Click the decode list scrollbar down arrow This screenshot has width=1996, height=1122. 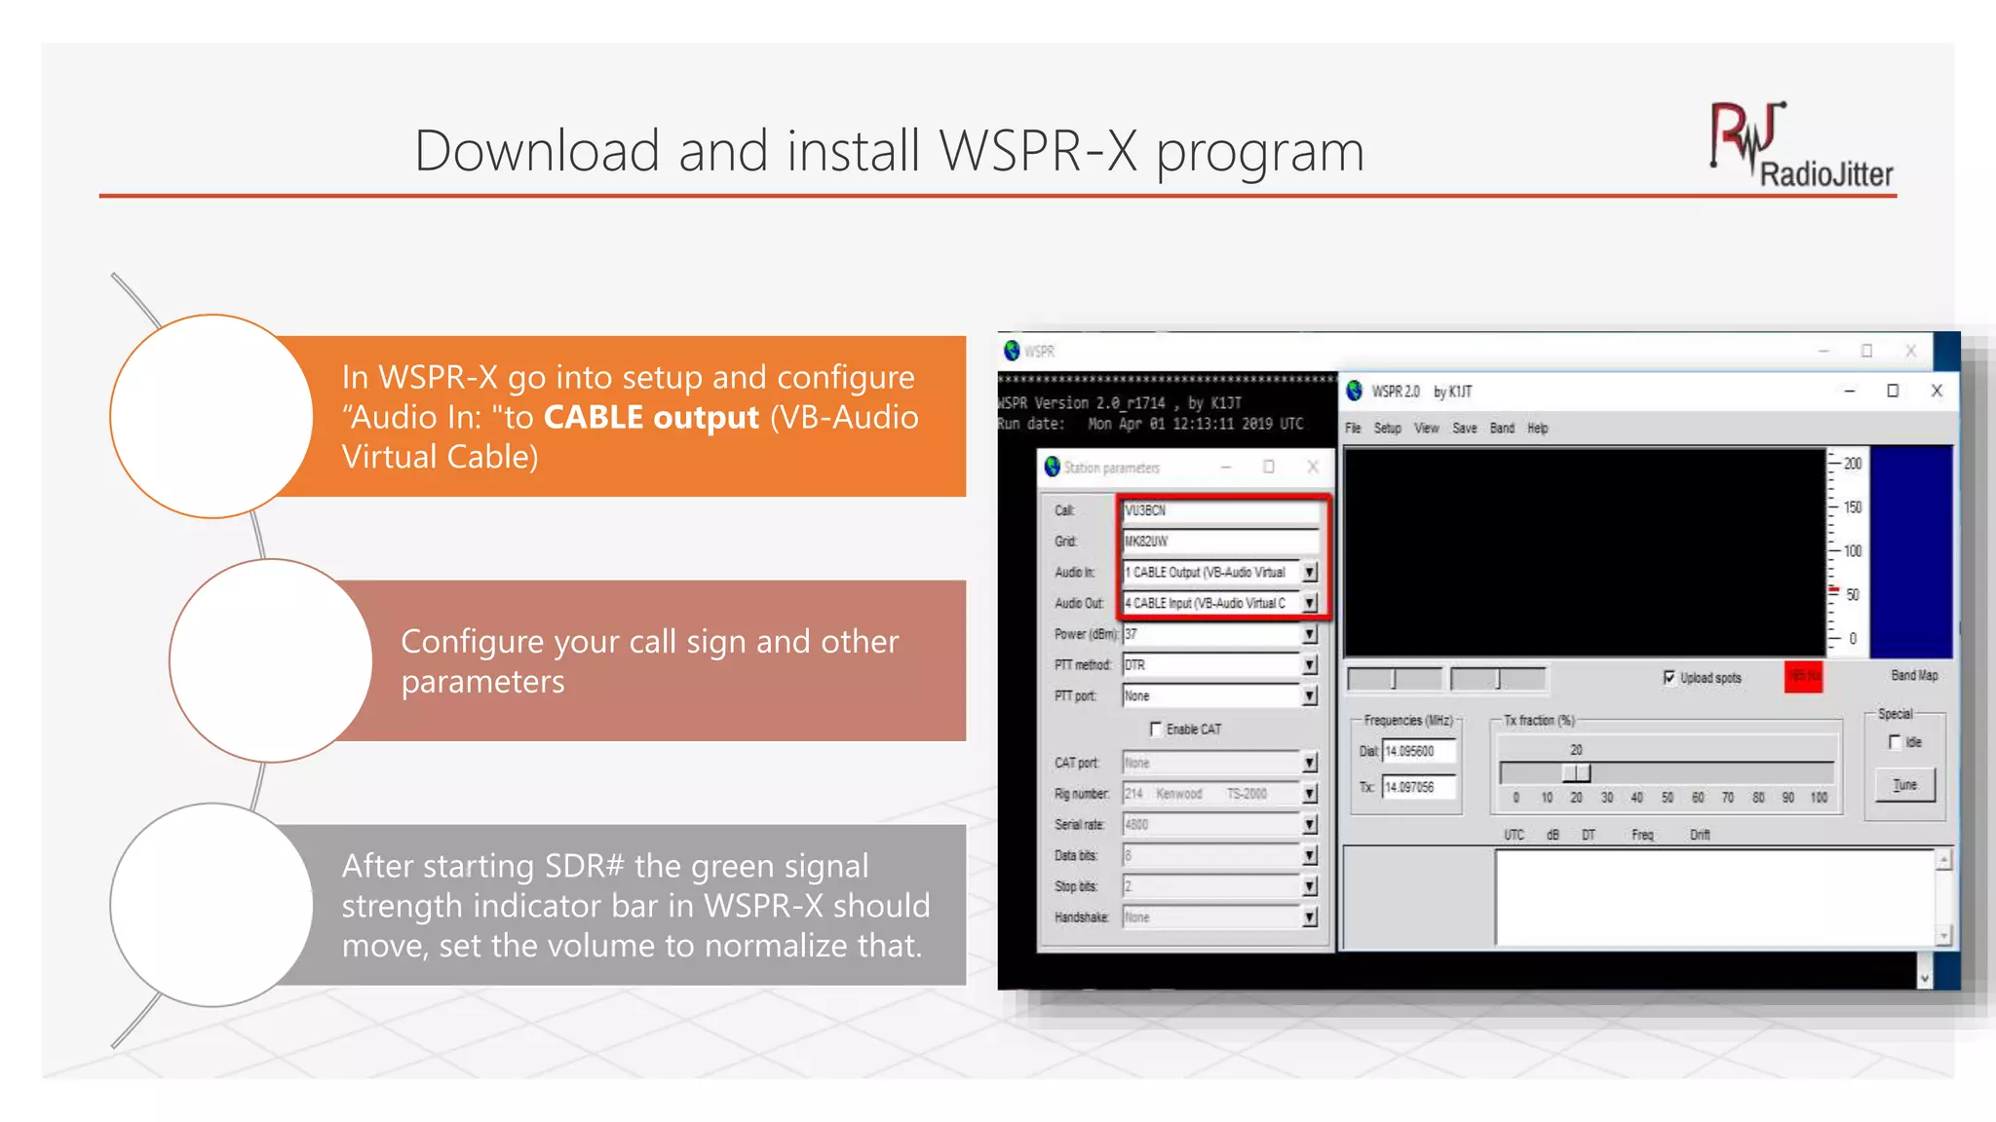pos(1943,936)
